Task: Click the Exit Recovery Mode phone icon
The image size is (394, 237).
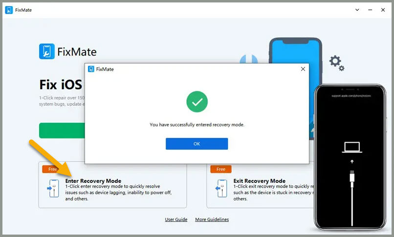Action: click(x=221, y=188)
